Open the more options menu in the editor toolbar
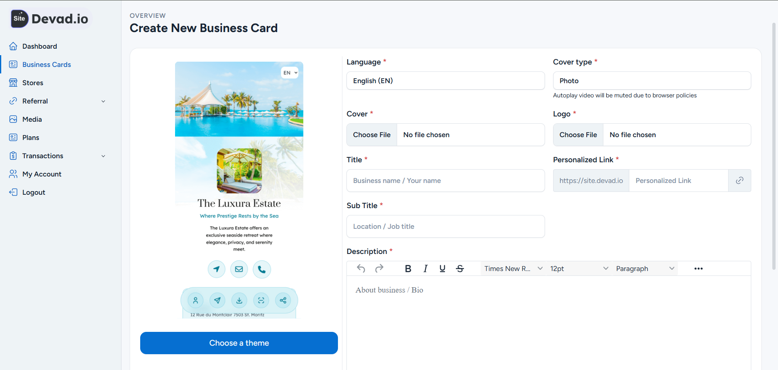This screenshot has width=778, height=370. click(698, 268)
